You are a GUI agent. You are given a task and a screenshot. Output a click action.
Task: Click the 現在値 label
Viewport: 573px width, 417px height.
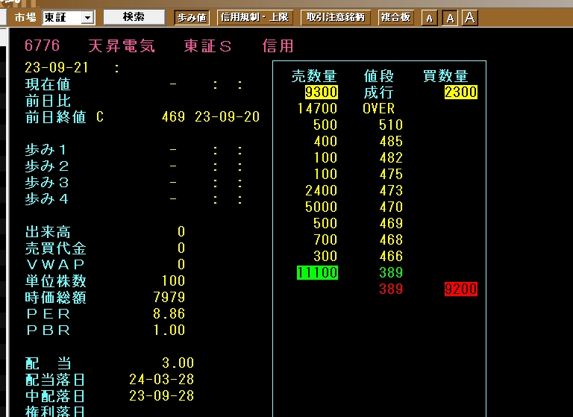48,84
